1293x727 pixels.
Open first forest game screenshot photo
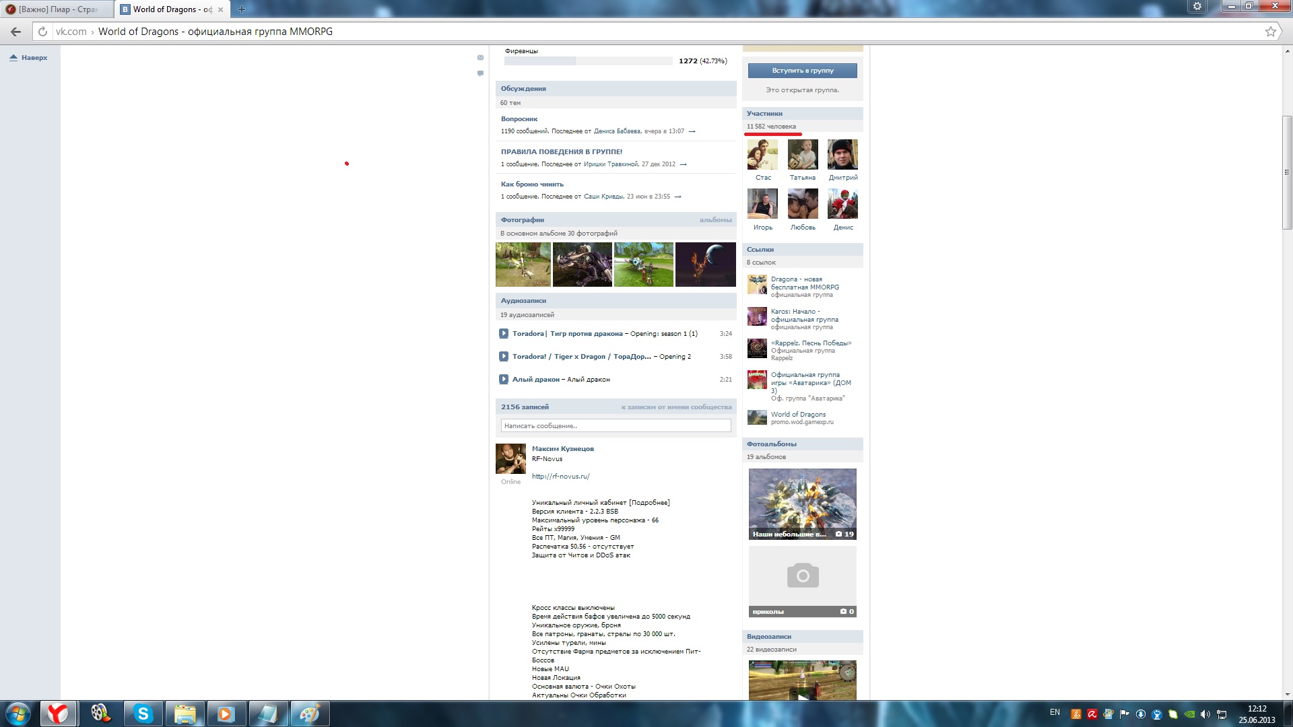pos(523,265)
